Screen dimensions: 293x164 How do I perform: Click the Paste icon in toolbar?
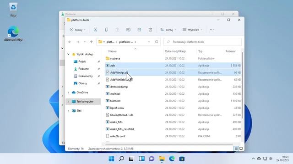[117, 30]
